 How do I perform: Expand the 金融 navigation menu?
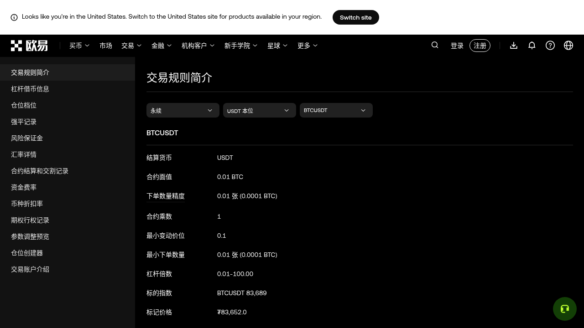tap(162, 46)
